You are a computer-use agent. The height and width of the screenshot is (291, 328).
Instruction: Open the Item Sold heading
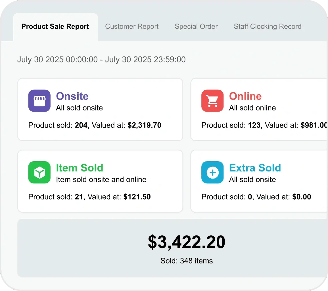tap(80, 168)
